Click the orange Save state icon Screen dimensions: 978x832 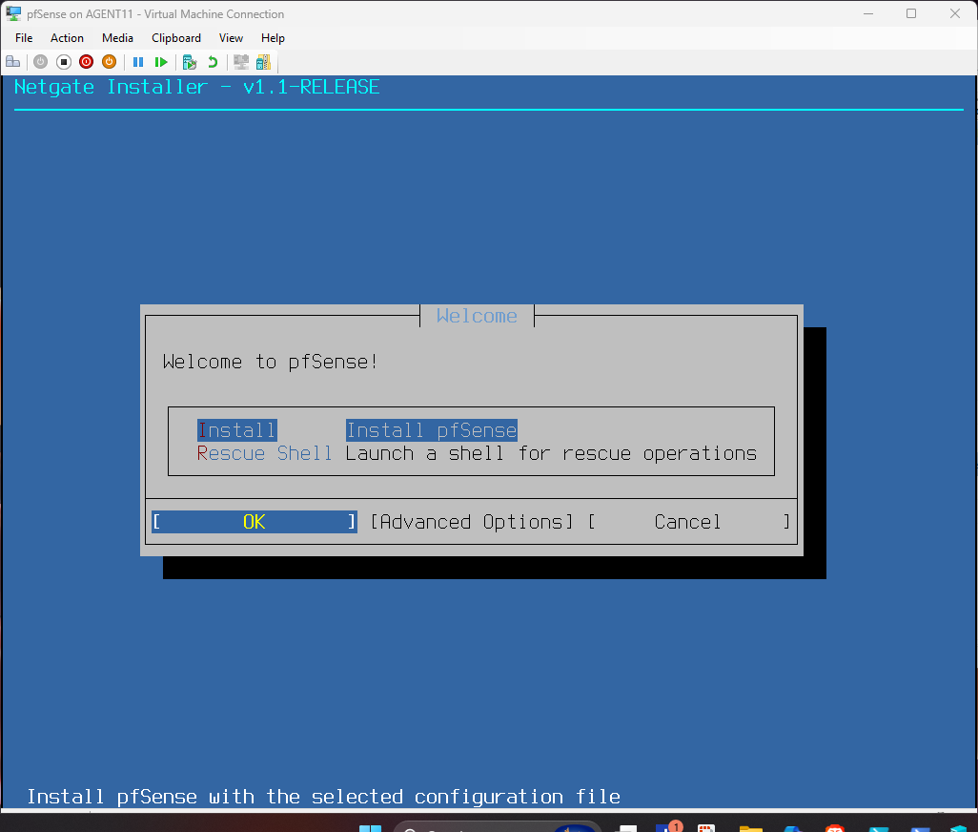click(109, 62)
